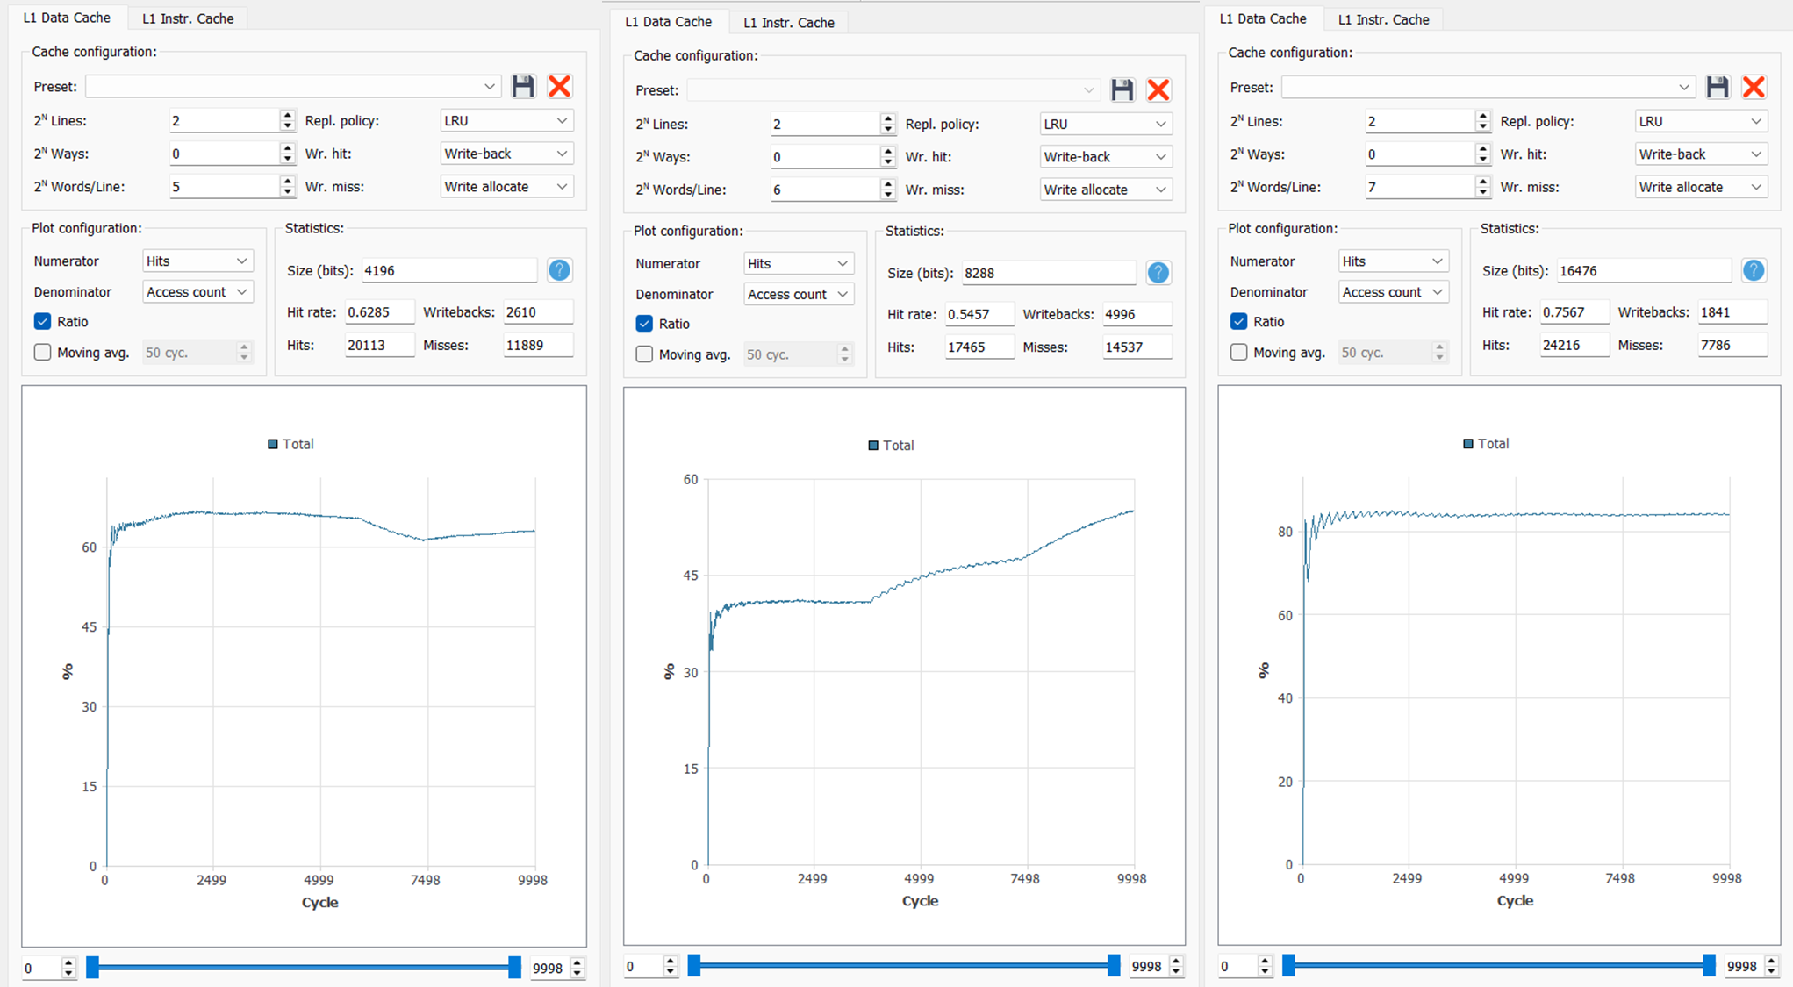Image resolution: width=1793 pixels, height=987 pixels.
Task: Enable Moving avg. in middle panel
Action: [x=644, y=354]
